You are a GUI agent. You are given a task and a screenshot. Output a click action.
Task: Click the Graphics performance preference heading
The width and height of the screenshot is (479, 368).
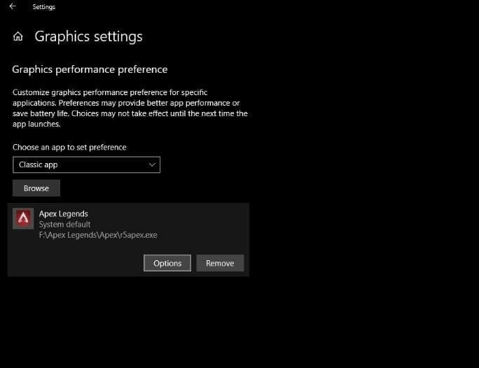point(90,69)
